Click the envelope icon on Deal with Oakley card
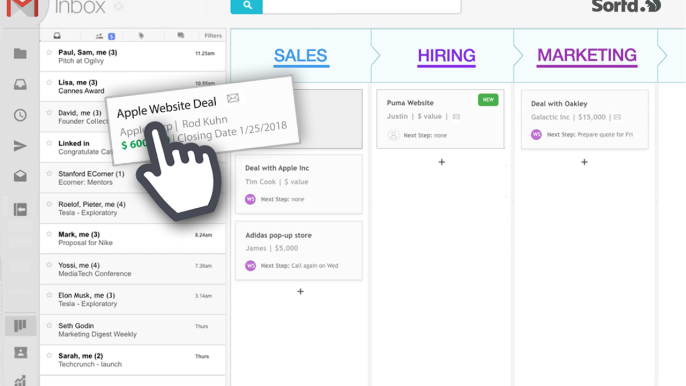Image resolution: width=686 pixels, height=386 pixels. click(617, 117)
